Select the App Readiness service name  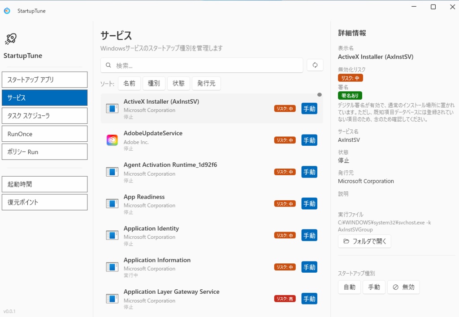[x=144, y=197]
